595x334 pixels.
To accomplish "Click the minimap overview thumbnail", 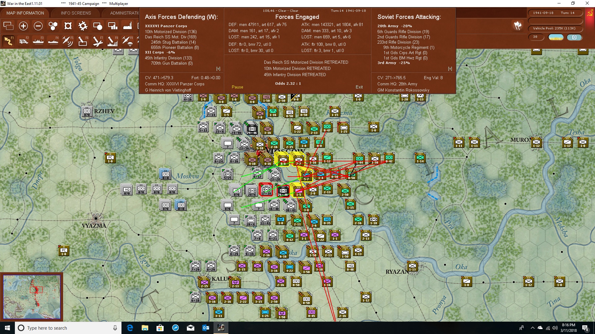I will tap(32, 297).
